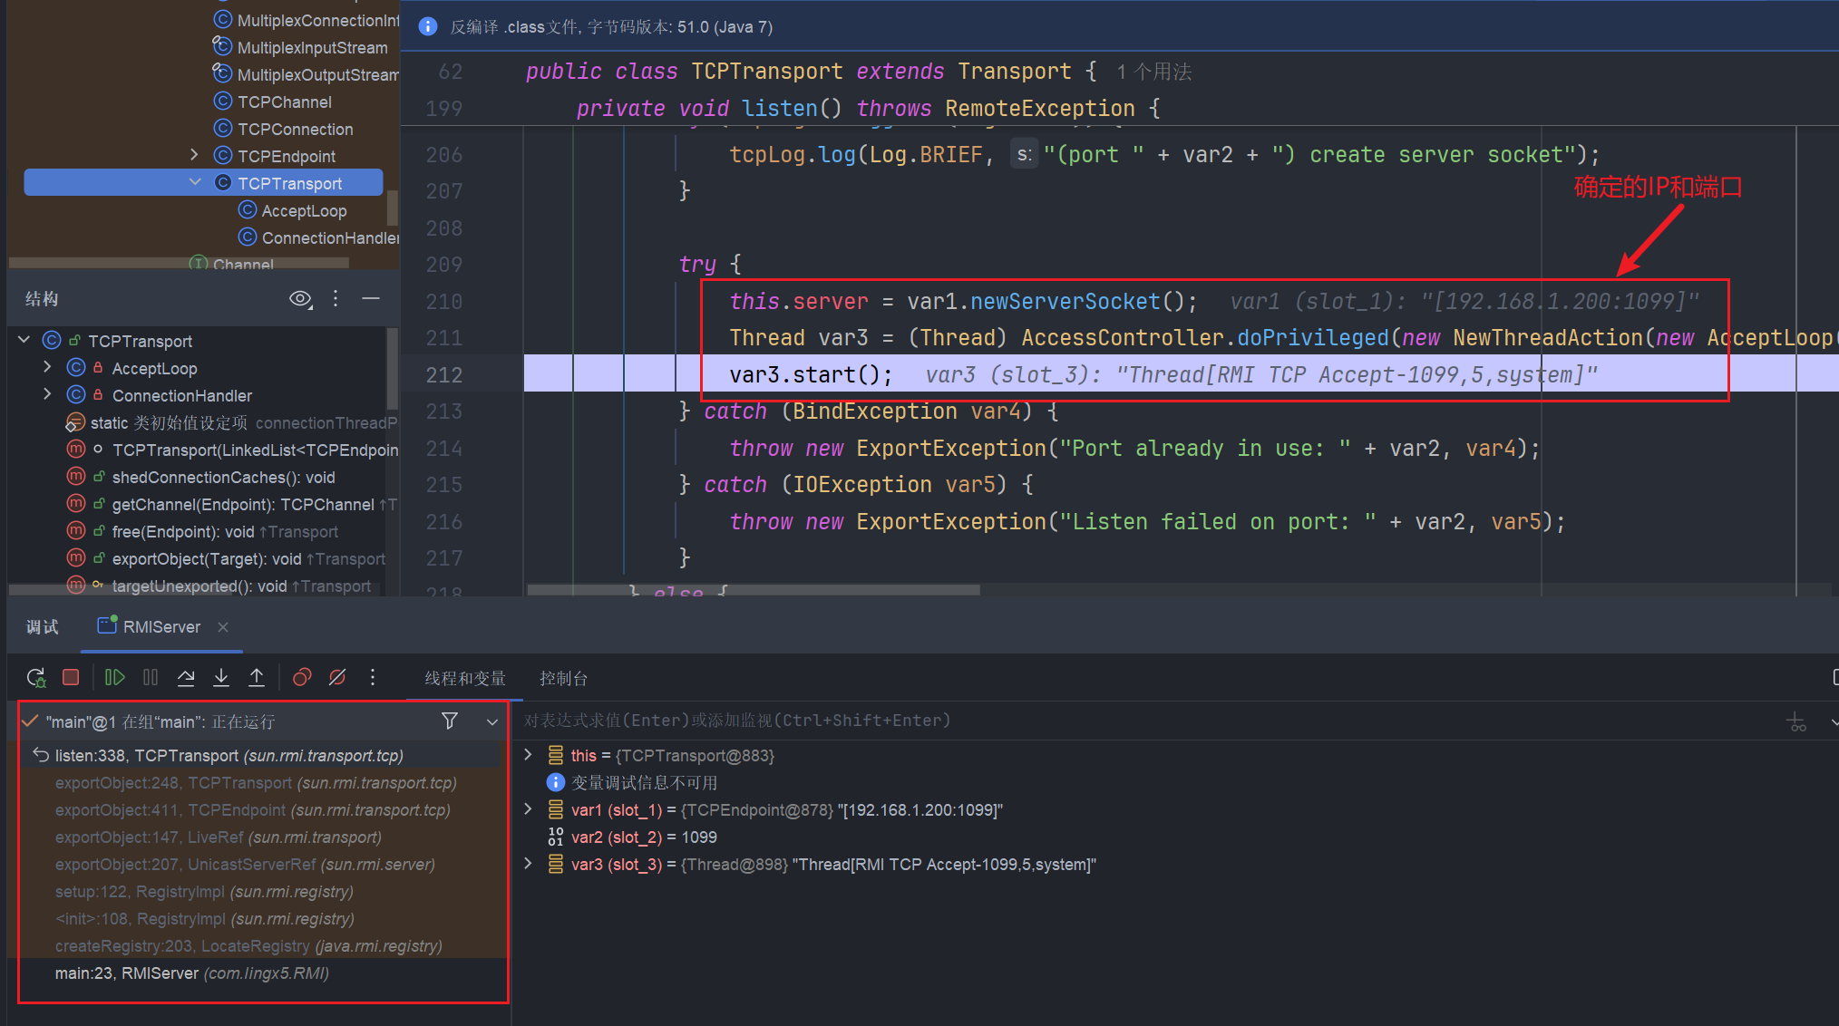Viewport: 1839px width, 1026px height.
Task: Click the Rerun debug icon
Action: [x=36, y=677]
